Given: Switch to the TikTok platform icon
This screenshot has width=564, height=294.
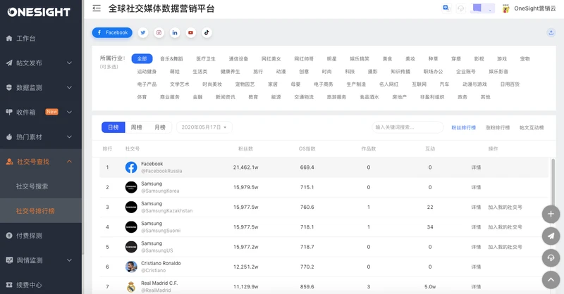Looking at the screenshot, I should point(207,32).
